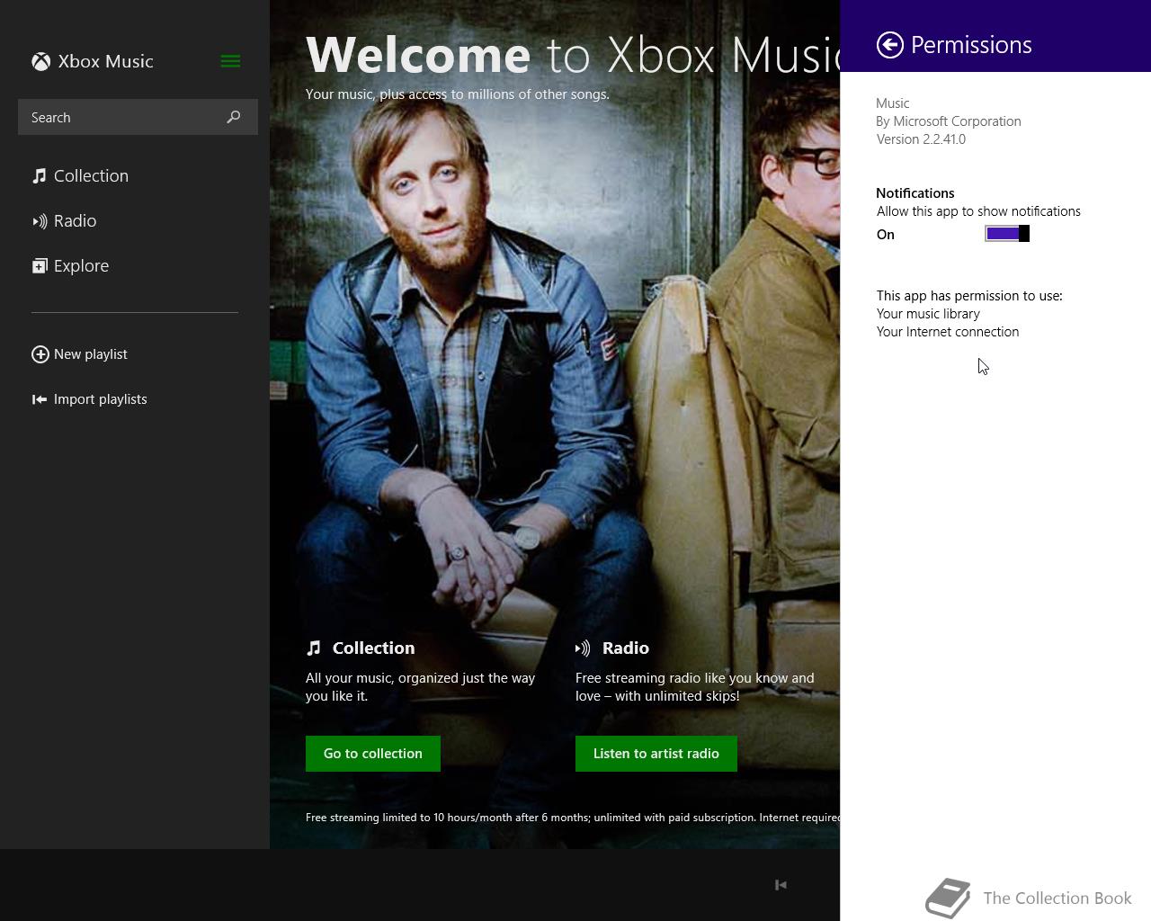The image size is (1151, 921).
Task: Click the 'Xbox Music' title text
Action: [x=105, y=61]
